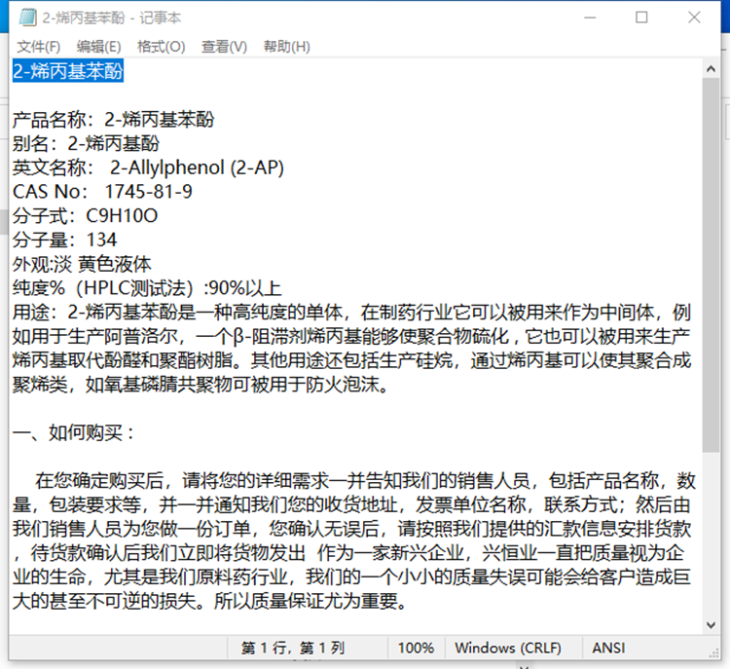The width and height of the screenshot is (730, 669).
Task: Click the vertical scrollbar up arrow
Action: 712,68
